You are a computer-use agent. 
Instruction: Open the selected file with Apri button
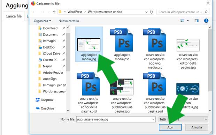click(x=170, y=127)
